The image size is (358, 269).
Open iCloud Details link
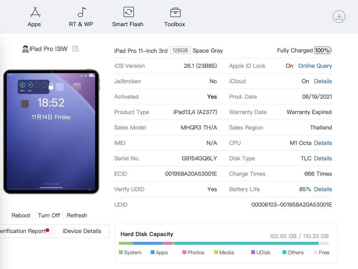(323, 81)
